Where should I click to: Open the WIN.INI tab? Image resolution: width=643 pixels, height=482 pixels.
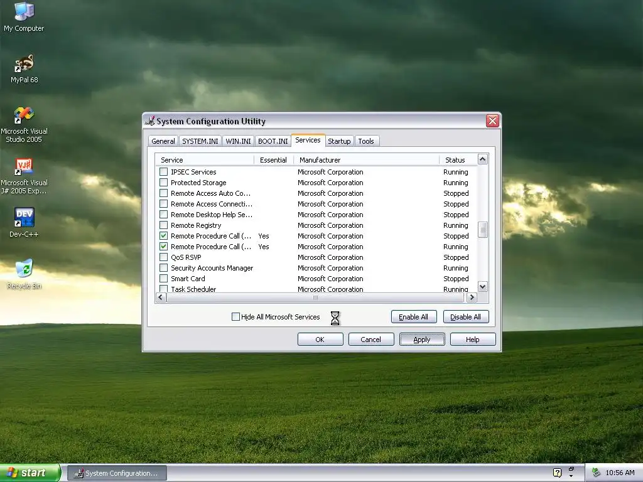(238, 141)
